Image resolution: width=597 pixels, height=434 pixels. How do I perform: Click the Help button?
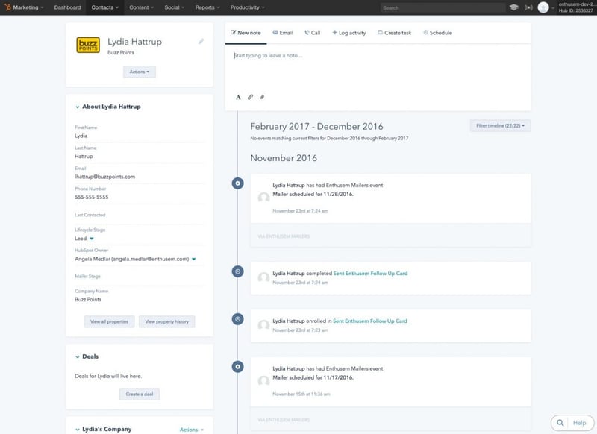(x=579, y=423)
